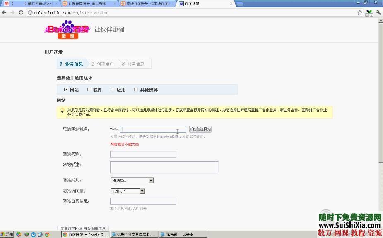The image size is (383, 238).
Task: Click the browser back navigation arrow
Action: (x=4, y=12)
